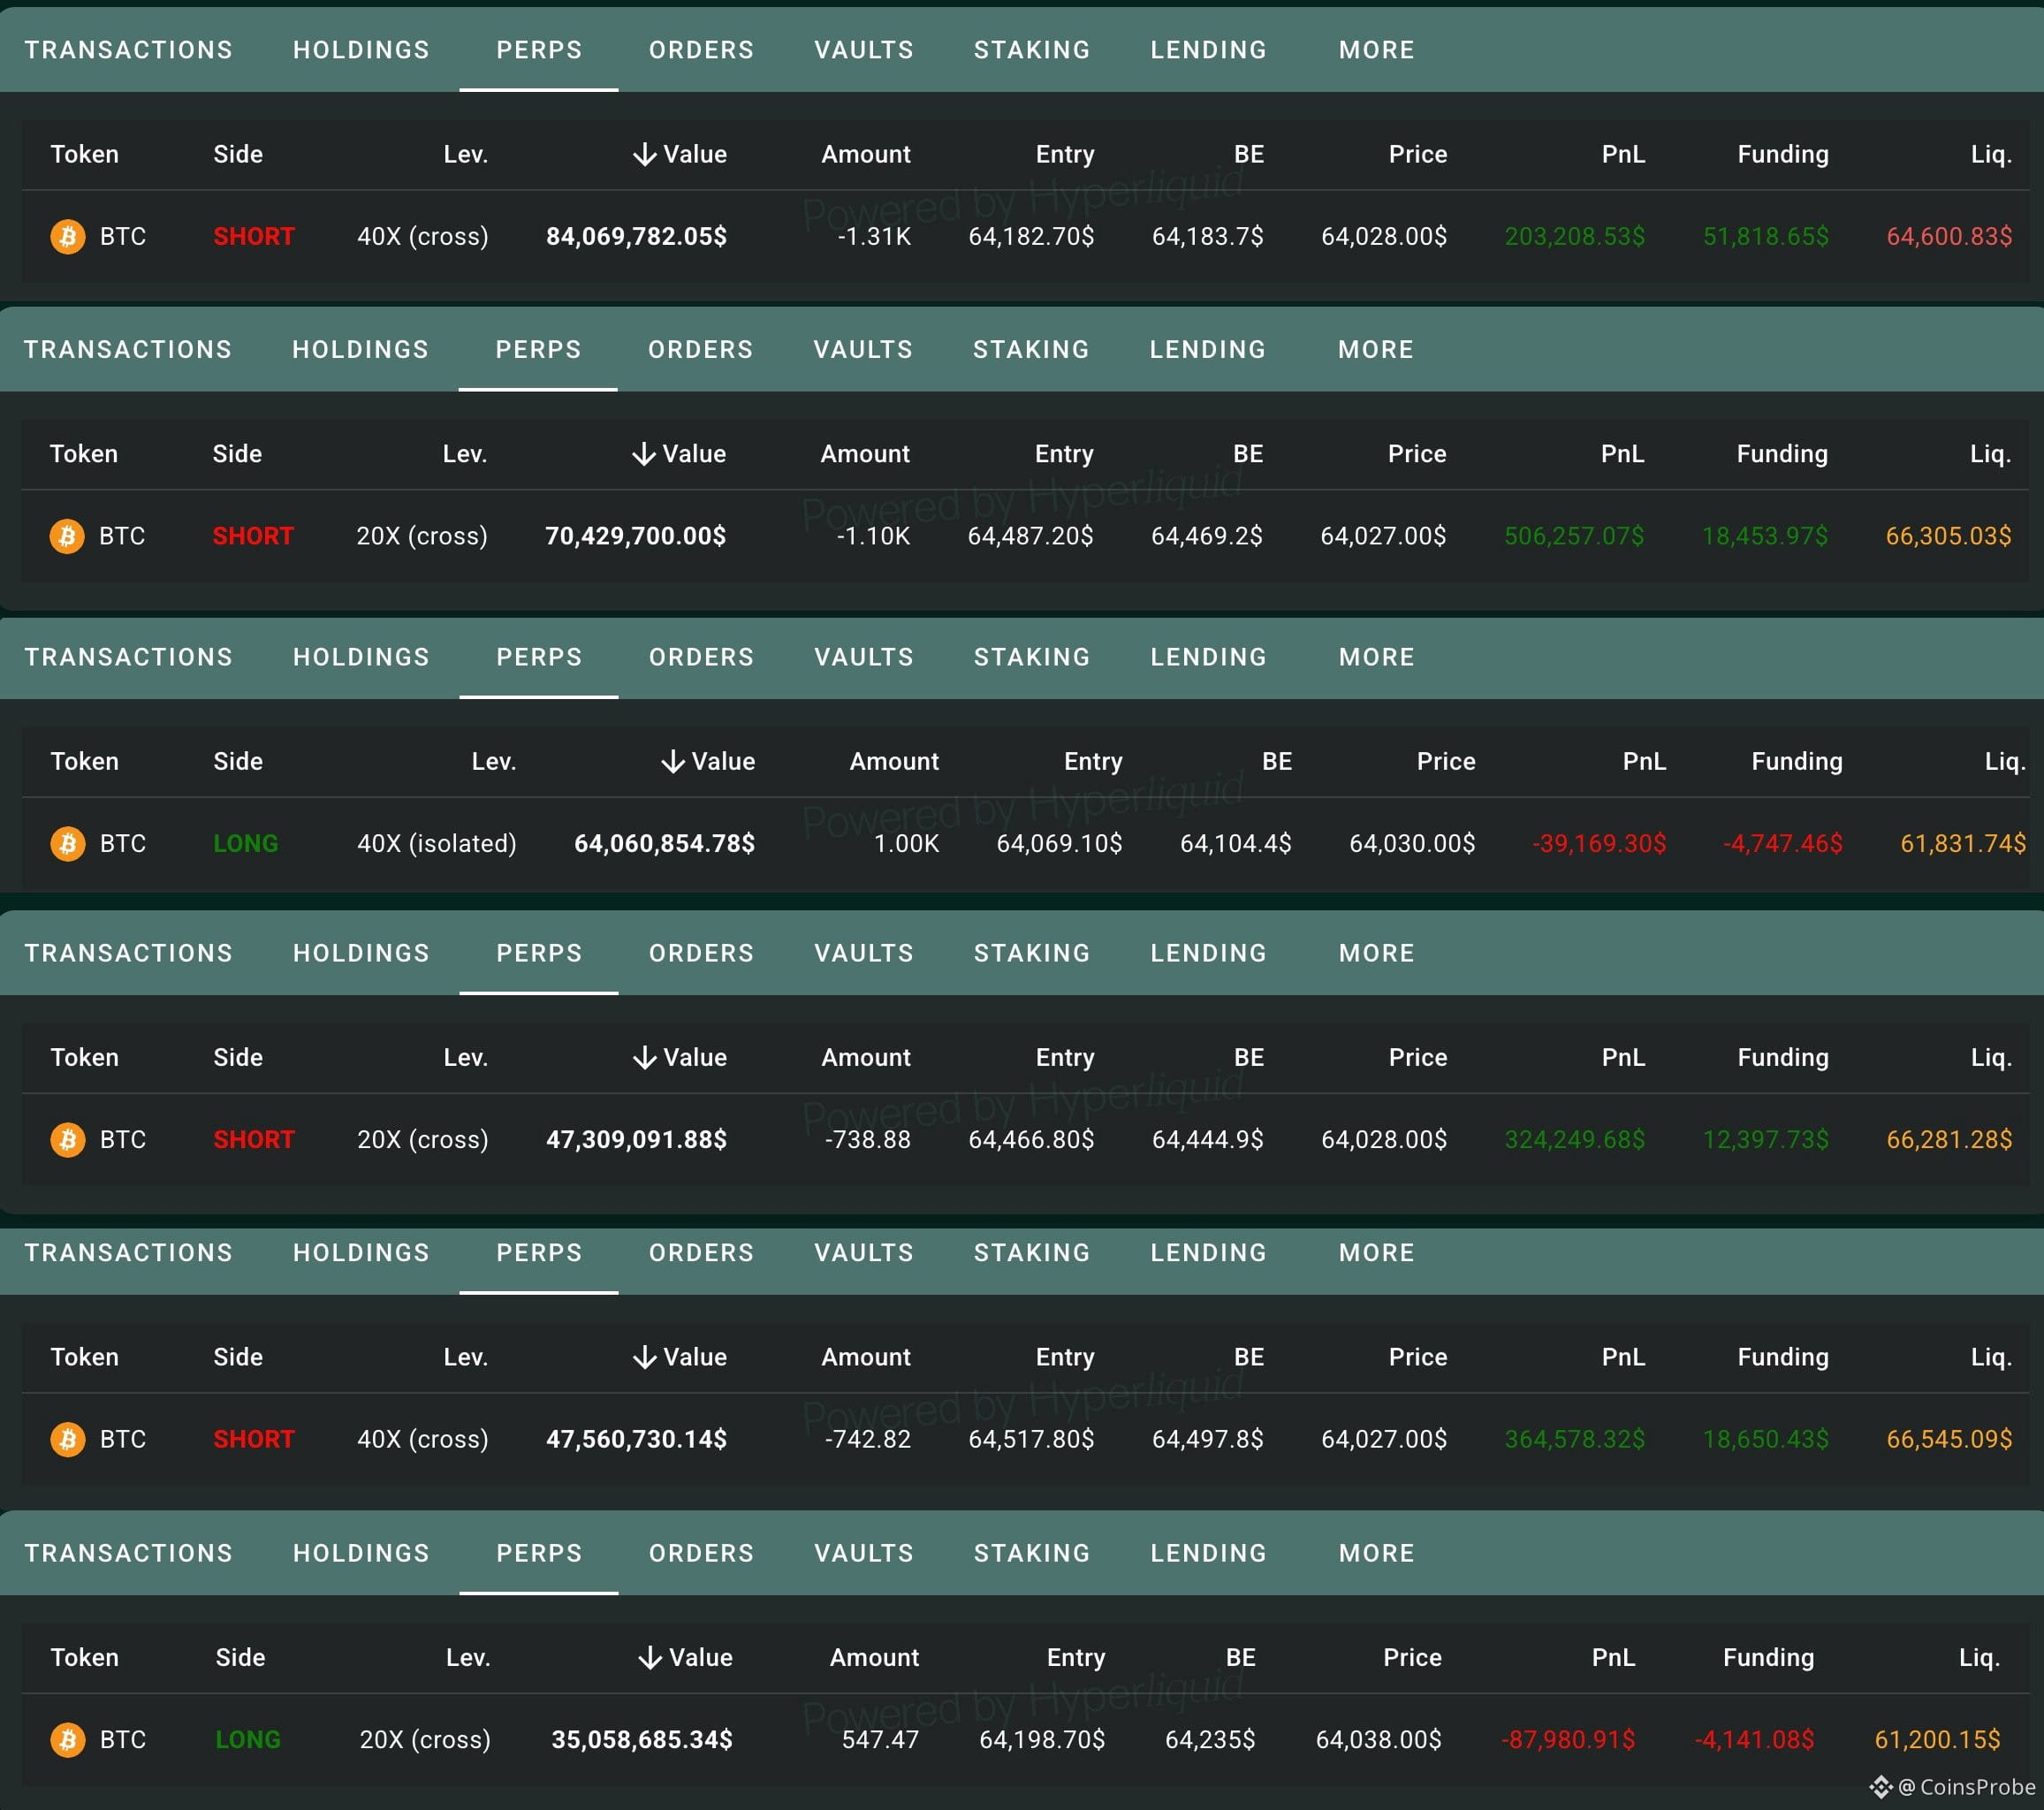Open HOLDINGS tab above the 47,560,730.14$ position
This screenshot has height=1810, width=2044.
[361, 1253]
